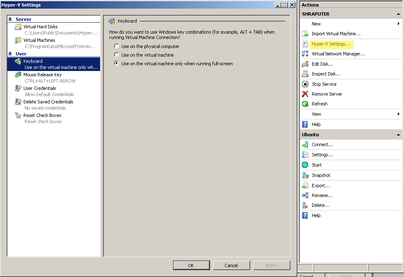The width and height of the screenshot is (404, 277).
Task: Minimize the Hyper-V Settings window
Action: coord(278,5)
